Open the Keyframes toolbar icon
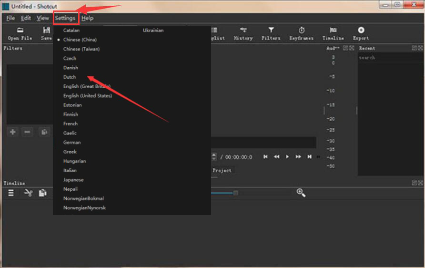The width and height of the screenshot is (425, 268). click(302, 34)
